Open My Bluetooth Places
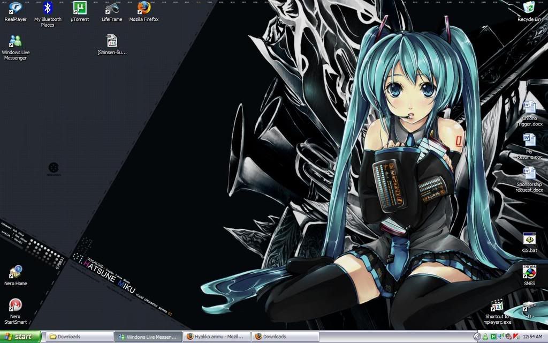The height and width of the screenshot is (343, 548). [x=47, y=9]
